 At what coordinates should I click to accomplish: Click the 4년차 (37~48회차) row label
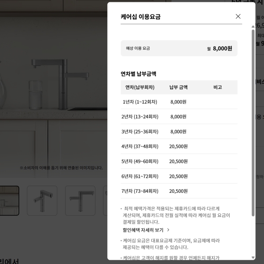click(x=140, y=147)
